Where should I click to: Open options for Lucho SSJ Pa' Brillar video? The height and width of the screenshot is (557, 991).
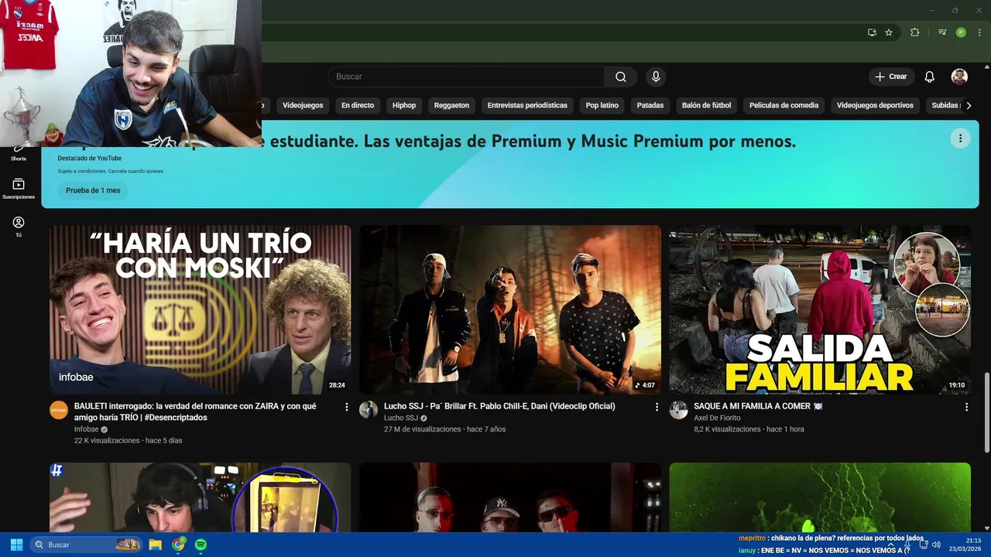(657, 407)
